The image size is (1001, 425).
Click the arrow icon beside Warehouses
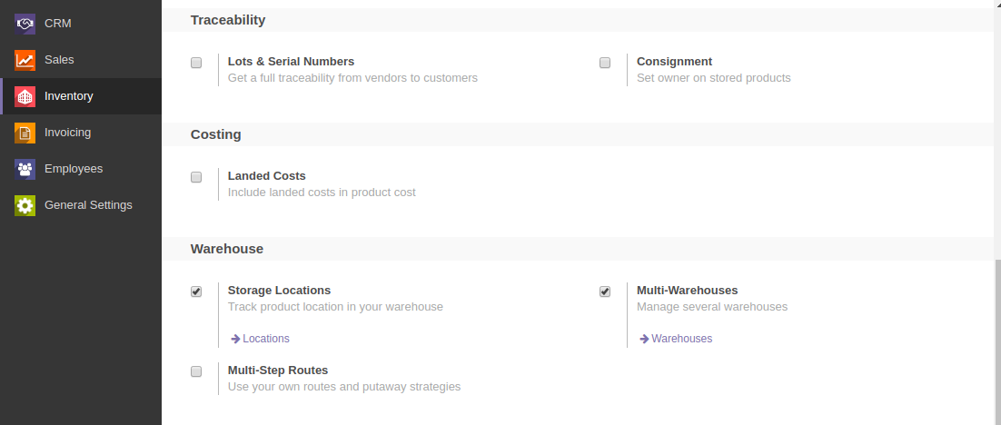click(x=644, y=339)
